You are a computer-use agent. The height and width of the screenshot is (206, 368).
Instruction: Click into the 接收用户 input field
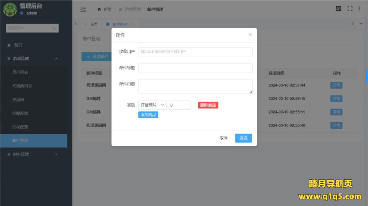click(195, 52)
